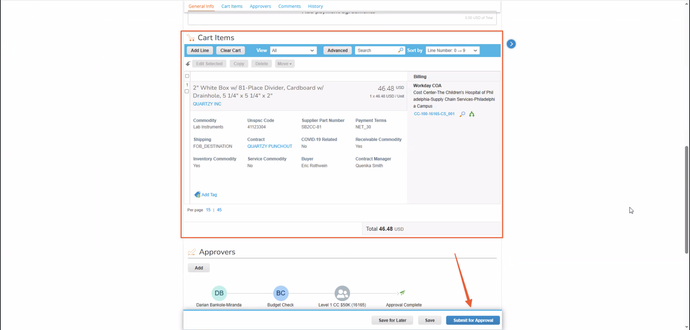Image resolution: width=690 pixels, height=330 pixels.
Task: Click the Level 1 CC group approver icon
Action: click(x=342, y=293)
